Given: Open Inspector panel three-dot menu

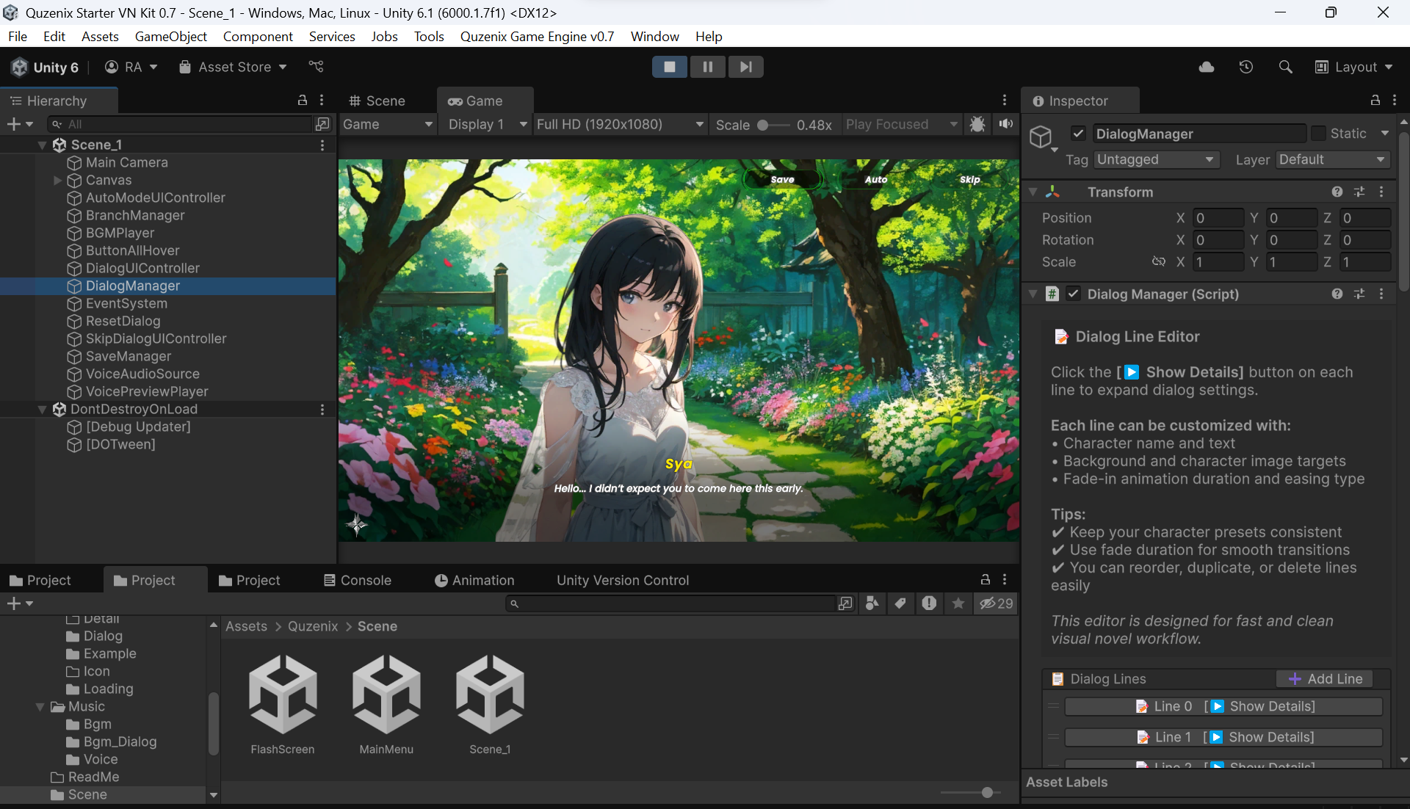Looking at the screenshot, I should point(1395,100).
